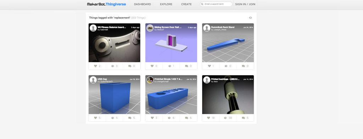Like the Rummikub Rack Stand thing
The height and width of the screenshot is (139, 363).
tap(209, 66)
